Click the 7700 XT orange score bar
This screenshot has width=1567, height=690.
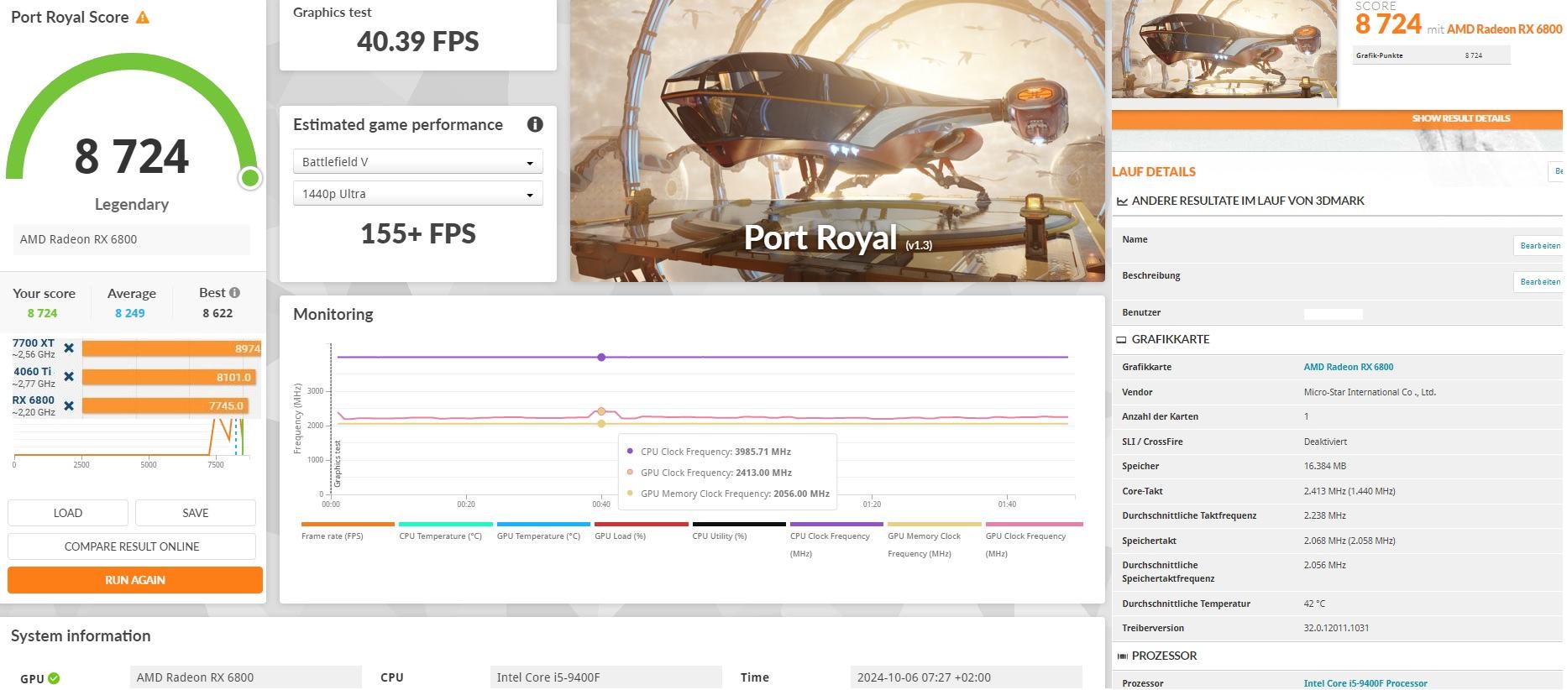click(x=171, y=348)
